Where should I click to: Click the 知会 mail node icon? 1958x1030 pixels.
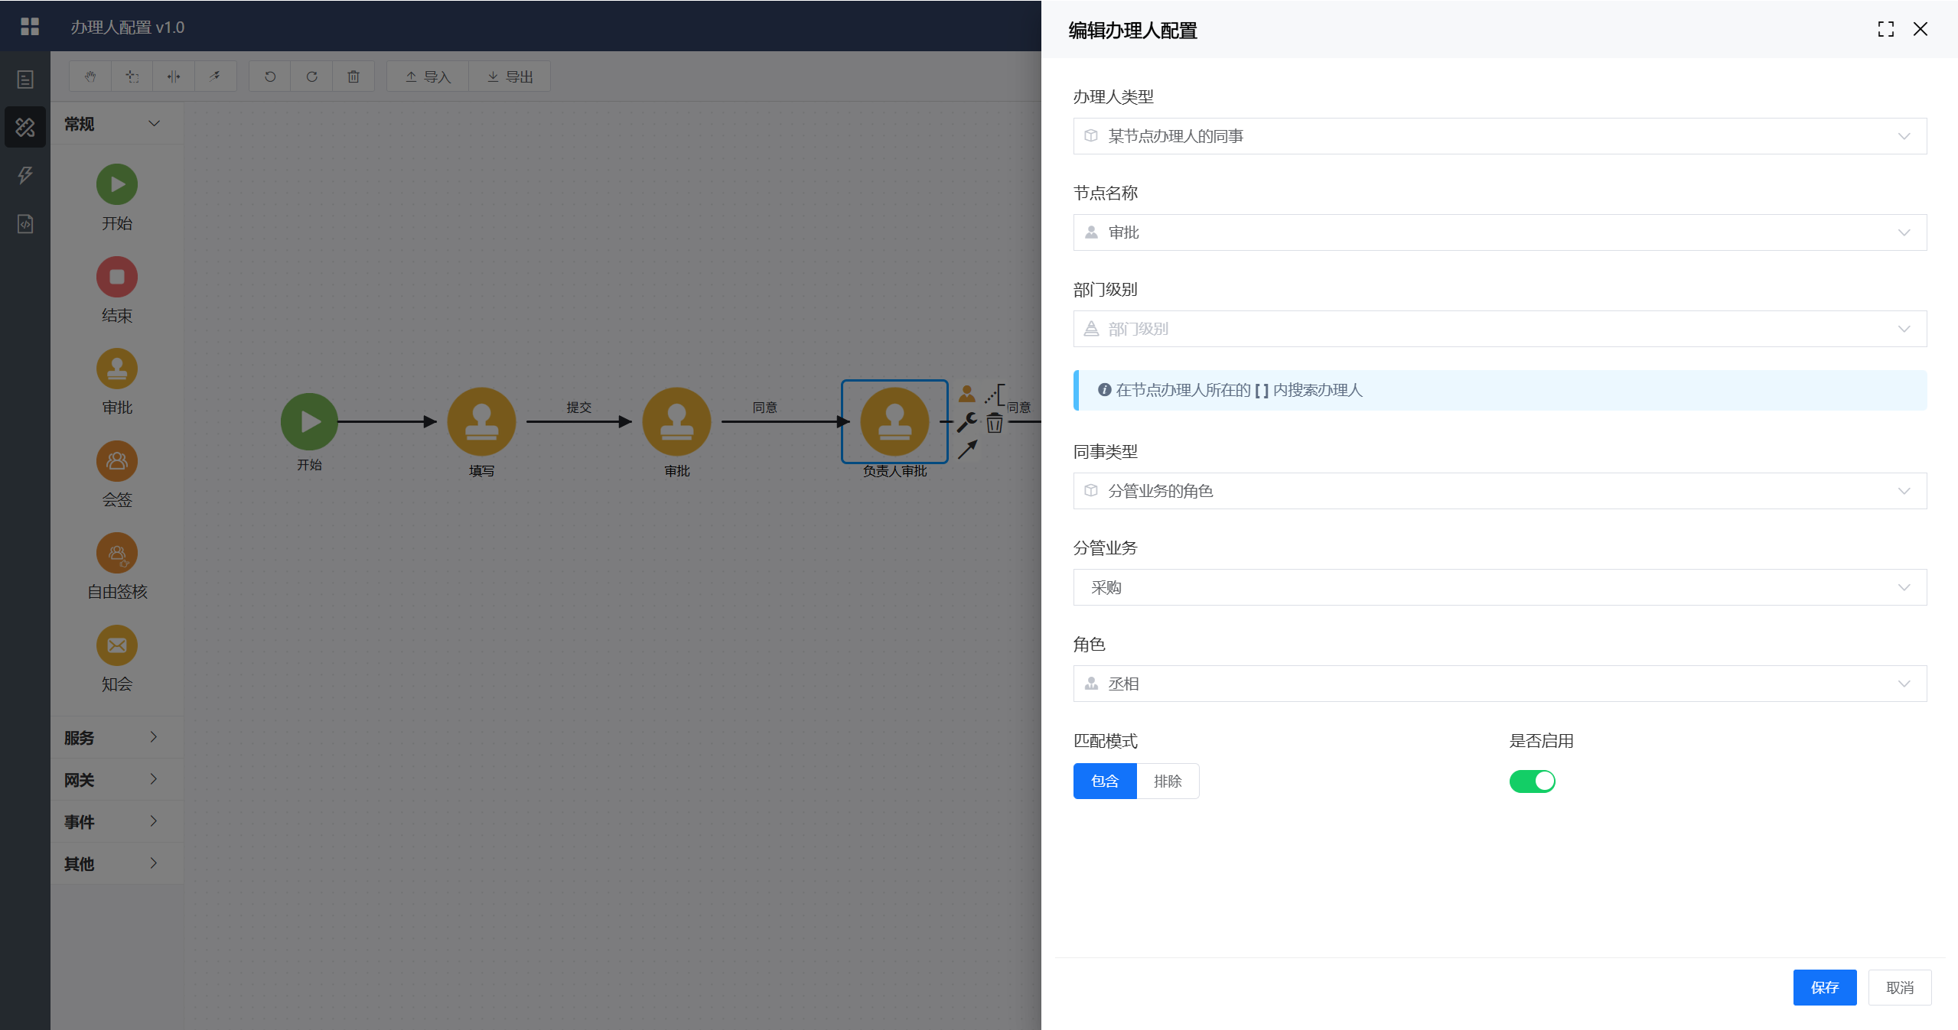click(x=116, y=645)
